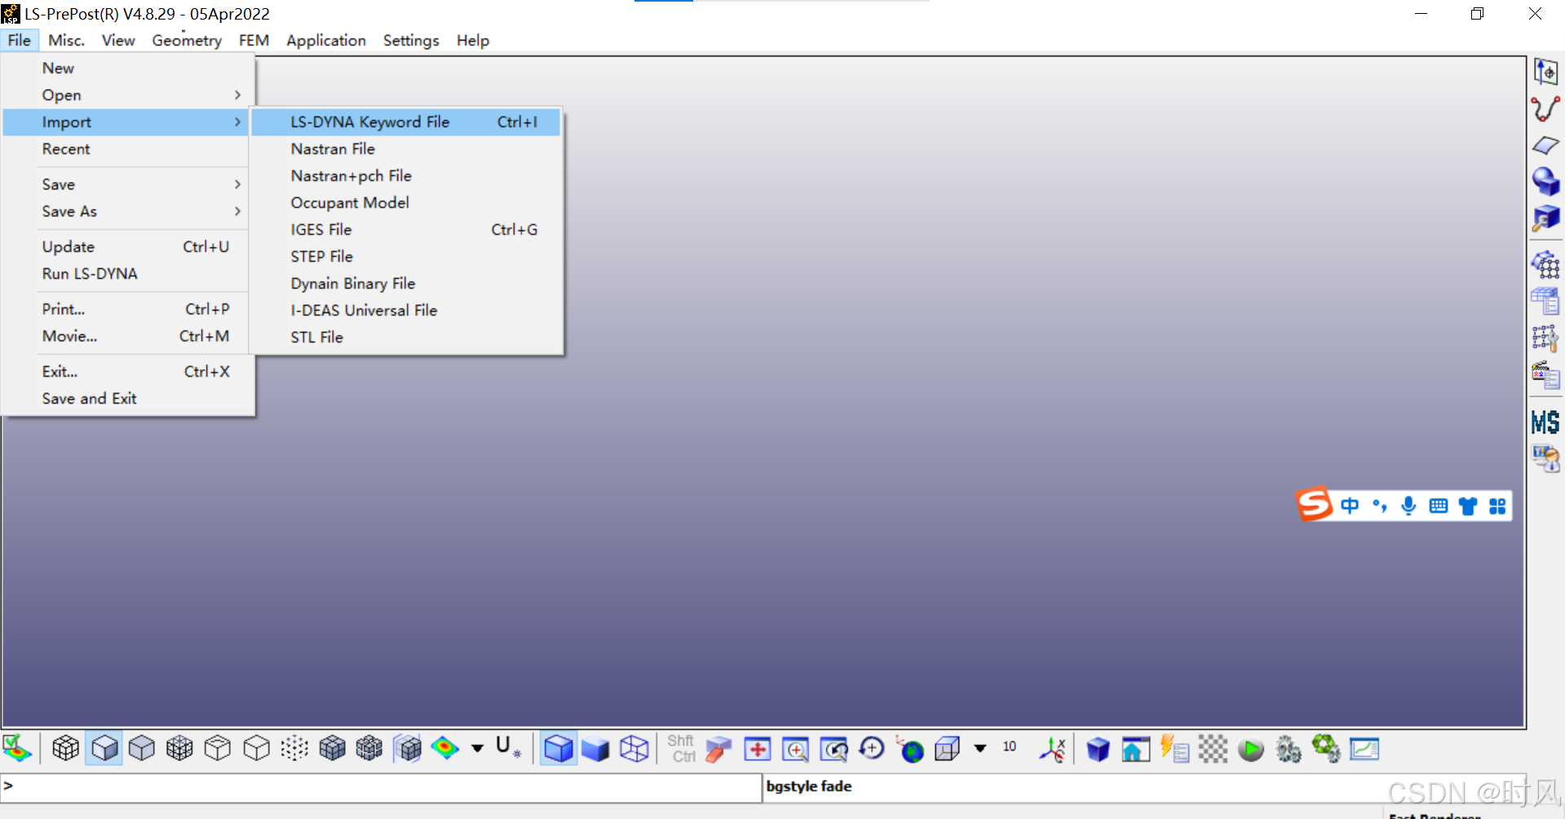Screen dimensions: 1565x819
Task: Toggle the Shft Ctrl button
Action: tap(681, 749)
